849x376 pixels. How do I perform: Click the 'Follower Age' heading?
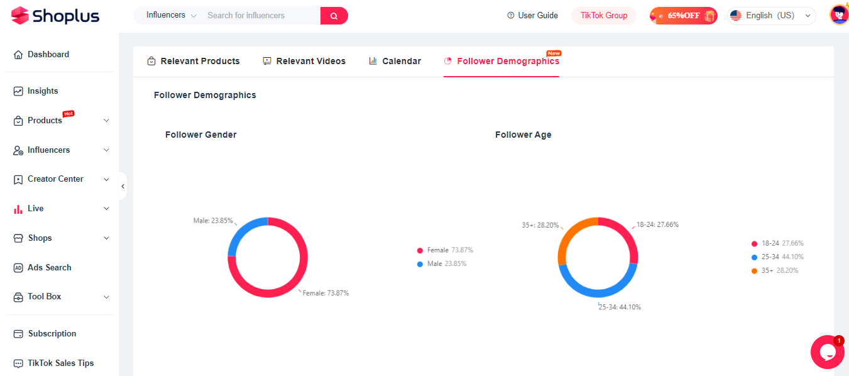[523, 135]
